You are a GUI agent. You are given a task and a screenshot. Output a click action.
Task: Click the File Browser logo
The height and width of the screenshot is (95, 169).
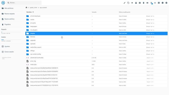tap(3, 3)
